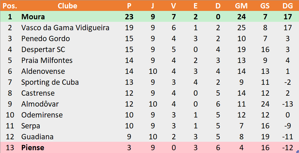Click Moura's points value 23
The image size is (299, 153).
pyautogui.click(x=129, y=17)
